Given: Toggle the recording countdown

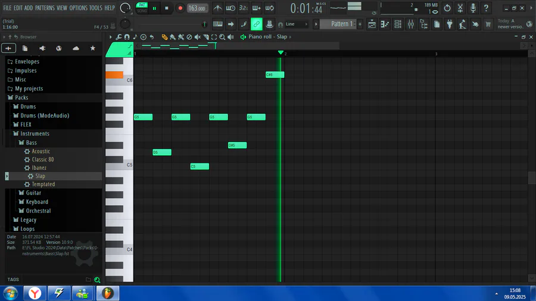Looking at the screenshot, I should click(x=244, y=8).
